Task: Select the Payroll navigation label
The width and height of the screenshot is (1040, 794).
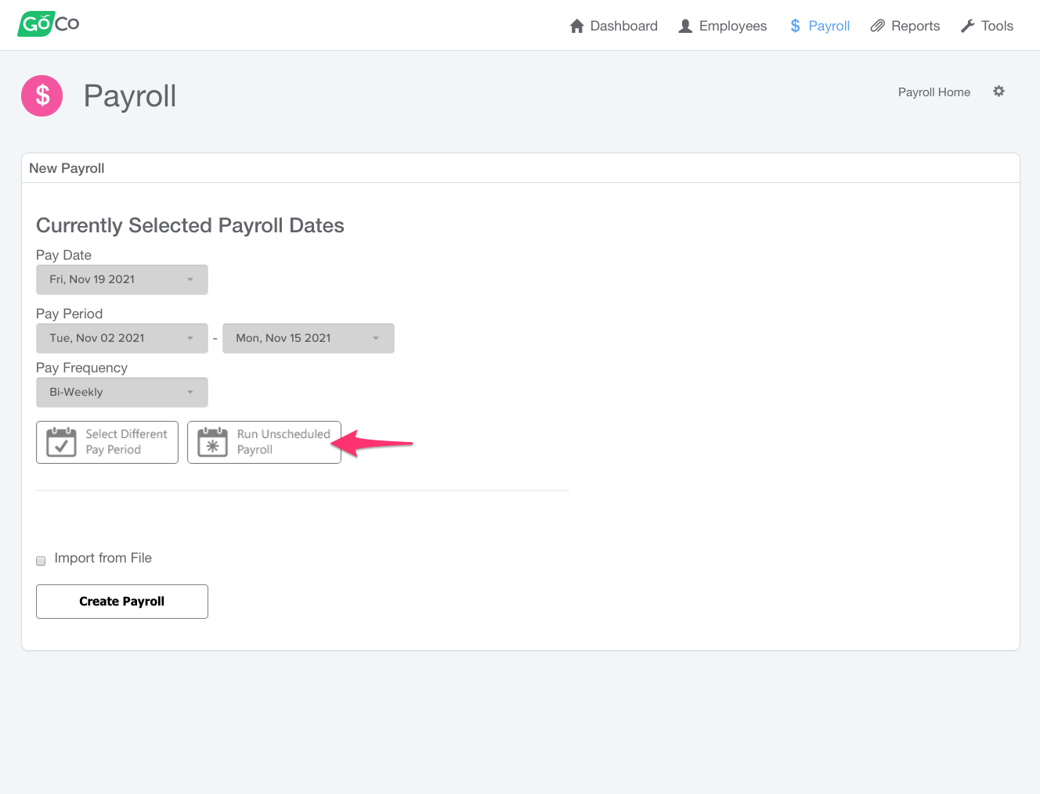Action: point(829,26)
